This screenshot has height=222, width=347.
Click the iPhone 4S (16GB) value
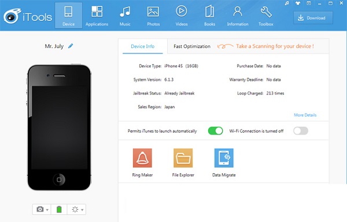[181, 66]
